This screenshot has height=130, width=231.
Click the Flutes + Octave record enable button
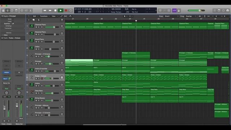point(42,79)
